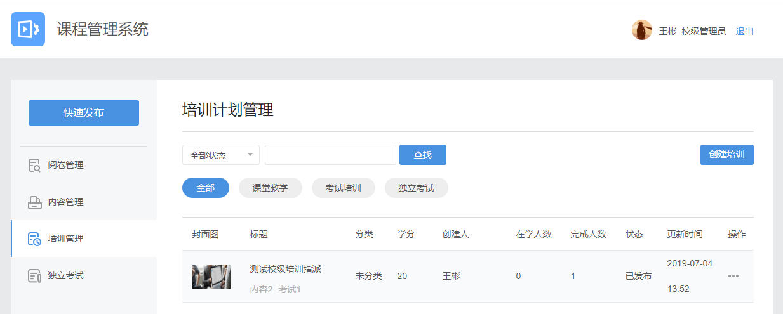Screen dimensions: 783x314
Task: Select the 全部 filter pill
Action: (x=205, y=188)
